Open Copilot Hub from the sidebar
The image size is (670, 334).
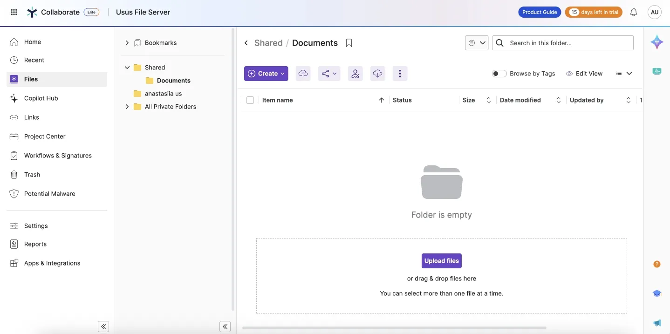point(41,98)
